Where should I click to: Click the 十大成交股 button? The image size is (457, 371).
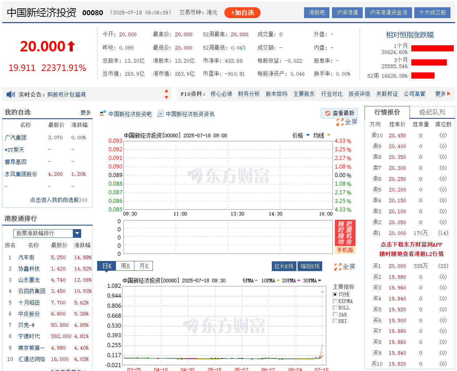coord(432,13)
